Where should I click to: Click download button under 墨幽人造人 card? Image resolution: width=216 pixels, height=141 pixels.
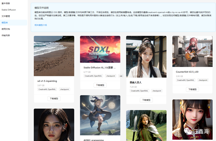pos(146,100)
